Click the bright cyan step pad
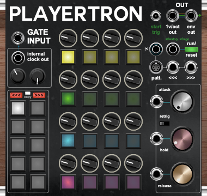The image size is (207, 196). [x=68, y=140]
